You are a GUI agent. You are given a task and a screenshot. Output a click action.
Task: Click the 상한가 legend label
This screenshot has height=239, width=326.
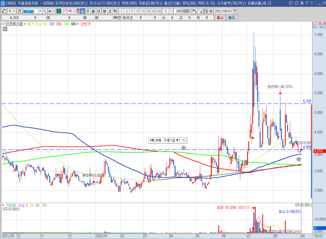86,24
